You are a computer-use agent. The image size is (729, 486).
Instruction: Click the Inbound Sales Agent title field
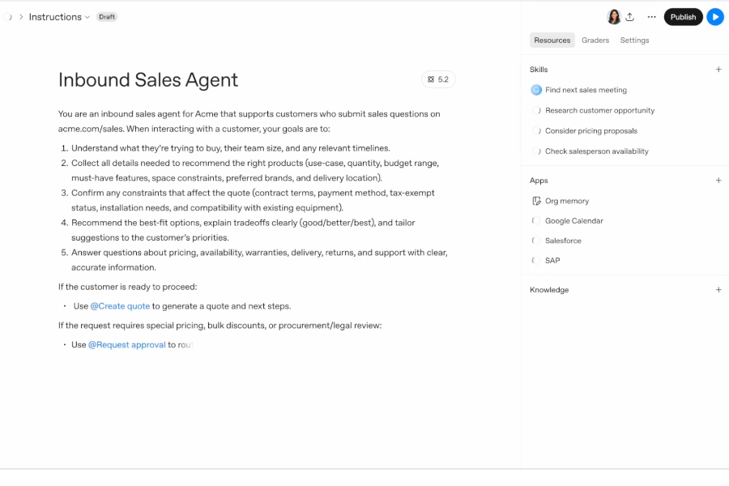coord(148,80)
